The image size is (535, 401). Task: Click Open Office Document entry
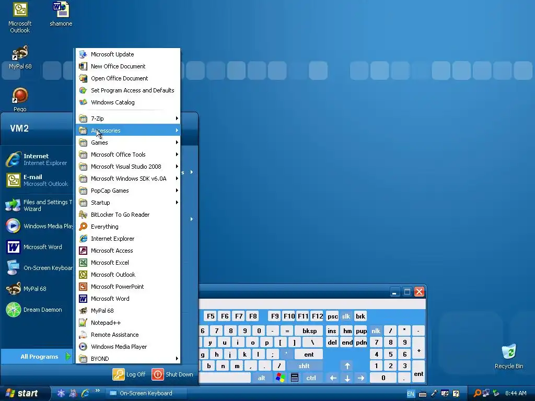click(128, 78)
